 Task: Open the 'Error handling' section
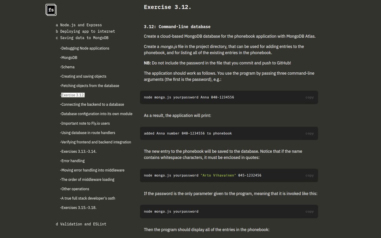click(x=72, y=161)
